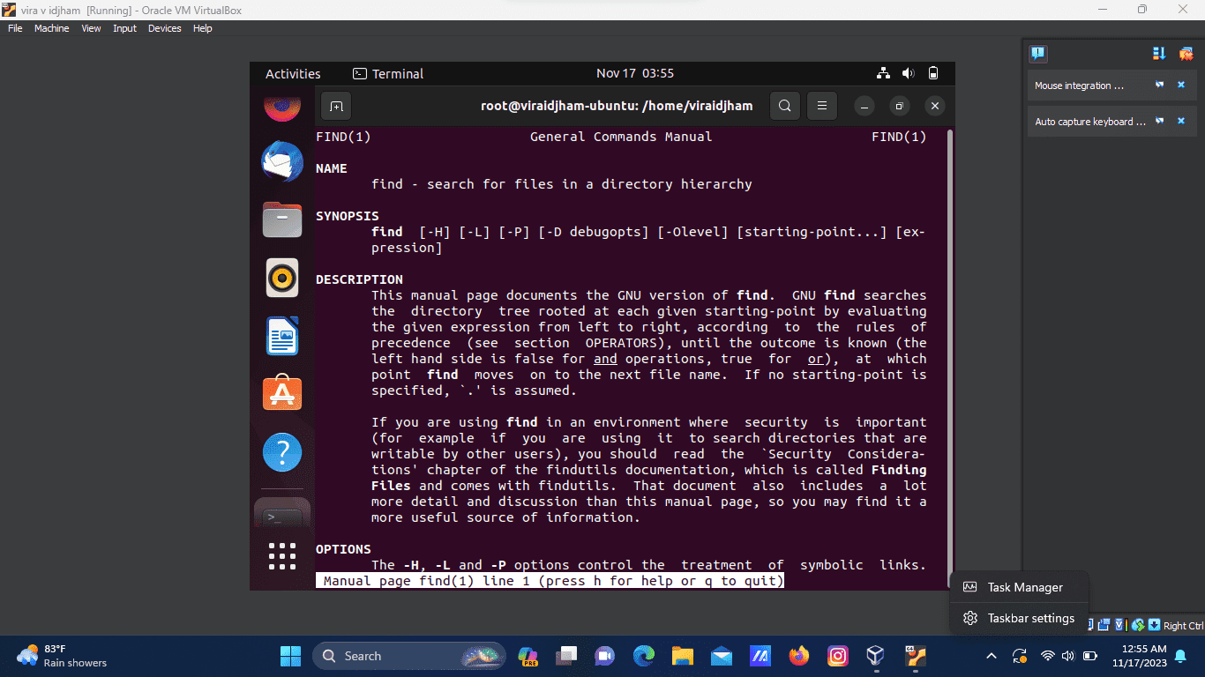1205x677 pixels.
Task: Open the 12:55 AM clock calendar
Action: click(1137, 656)
